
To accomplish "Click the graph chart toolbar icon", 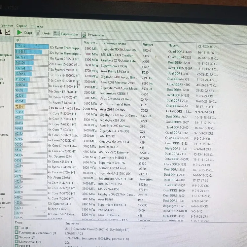I will pyautogui.click(x=8, y=32).
